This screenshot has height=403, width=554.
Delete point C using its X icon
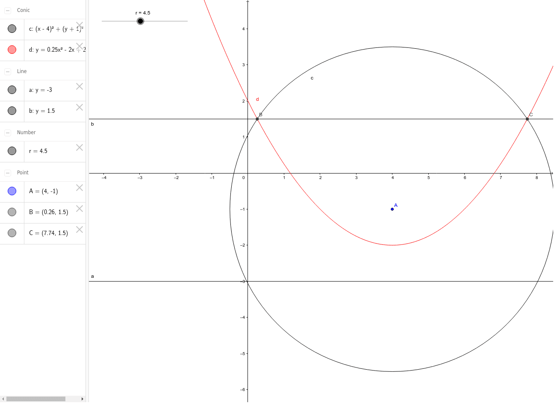[80, 229]
